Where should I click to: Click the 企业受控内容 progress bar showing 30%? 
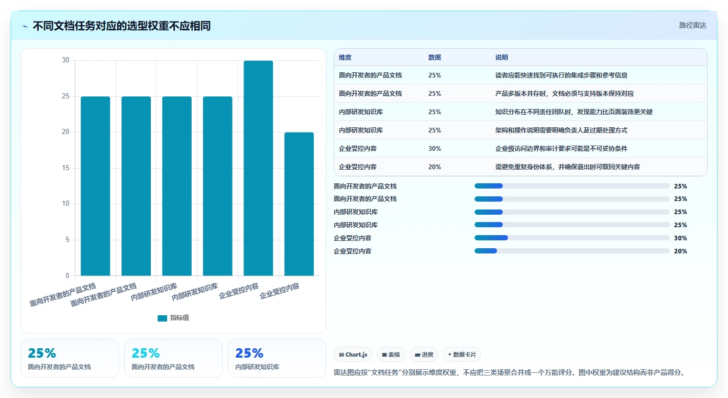[572, 238]
